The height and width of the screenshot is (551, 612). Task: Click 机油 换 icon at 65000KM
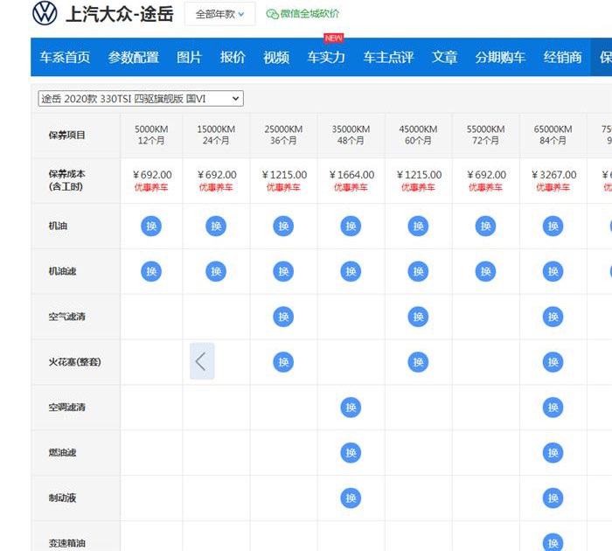(553, 227)
